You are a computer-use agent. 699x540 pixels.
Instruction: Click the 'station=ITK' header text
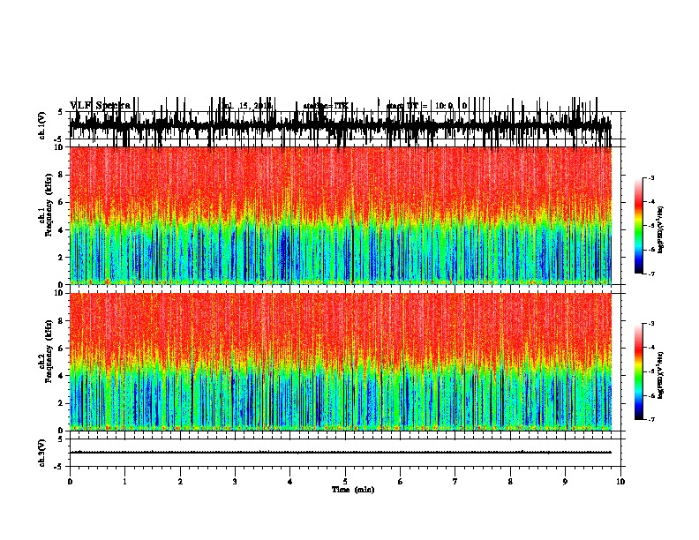click(326, 106)
